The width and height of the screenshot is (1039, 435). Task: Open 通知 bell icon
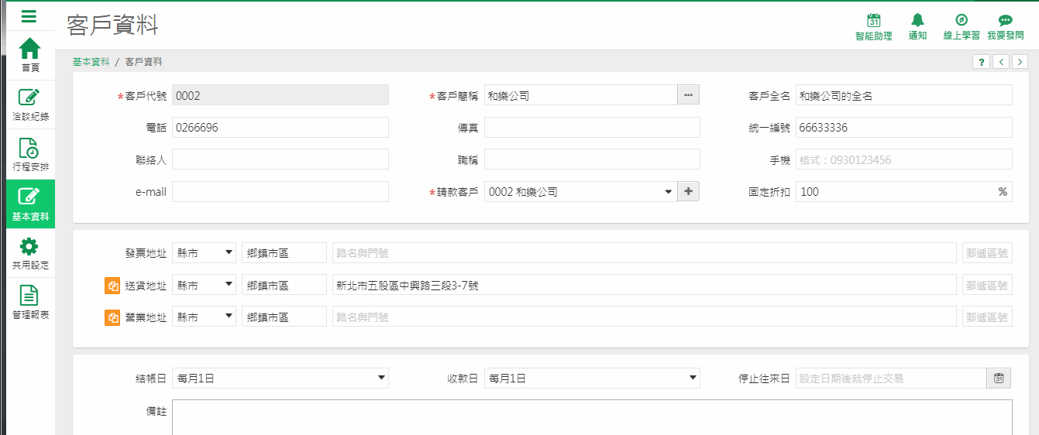pyautogui.click(x=917, y=26)
